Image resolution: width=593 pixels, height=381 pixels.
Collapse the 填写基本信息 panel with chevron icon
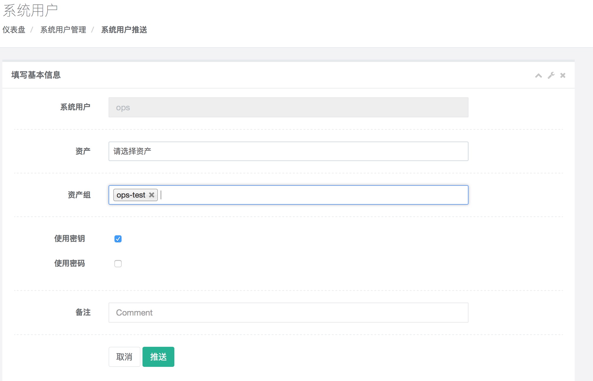[538, 75]
